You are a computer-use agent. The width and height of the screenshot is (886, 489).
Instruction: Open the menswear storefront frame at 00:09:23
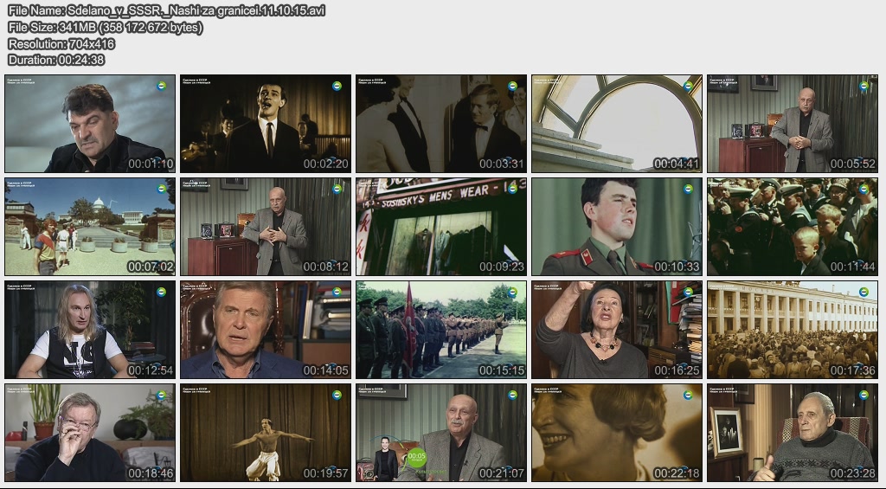tap(441, 227)
